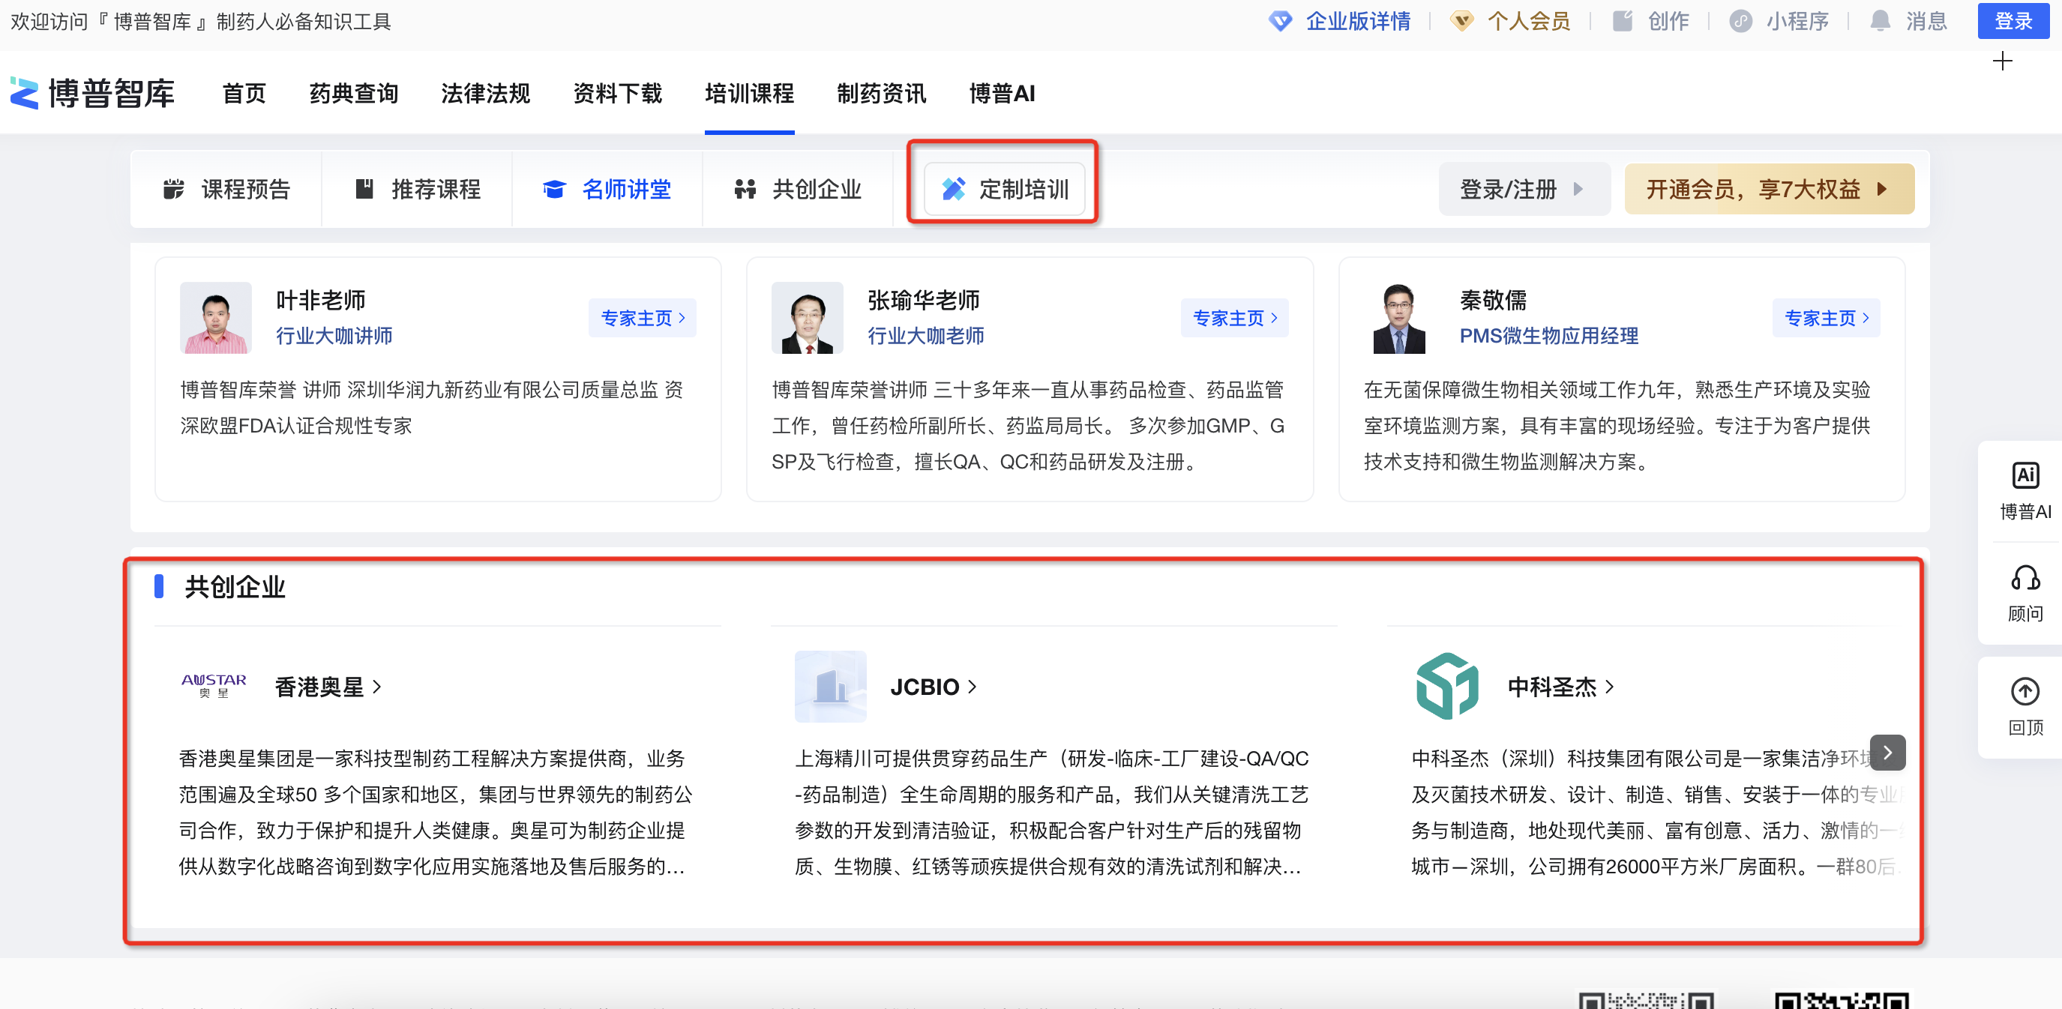Click the 定制培训 pencil icon

(x=953, y=189)
